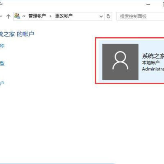Open the address bar history dropdown

[x=101, y=16]
